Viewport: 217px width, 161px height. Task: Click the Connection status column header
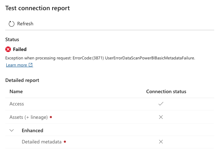166,92
